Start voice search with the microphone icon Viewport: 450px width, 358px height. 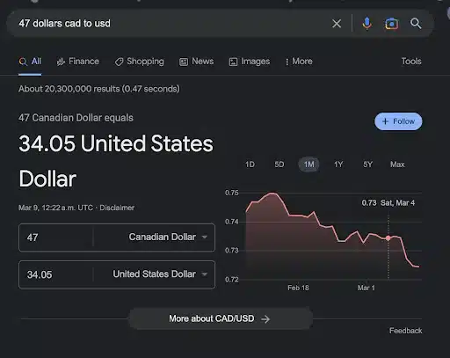click(x=367, y=24)
